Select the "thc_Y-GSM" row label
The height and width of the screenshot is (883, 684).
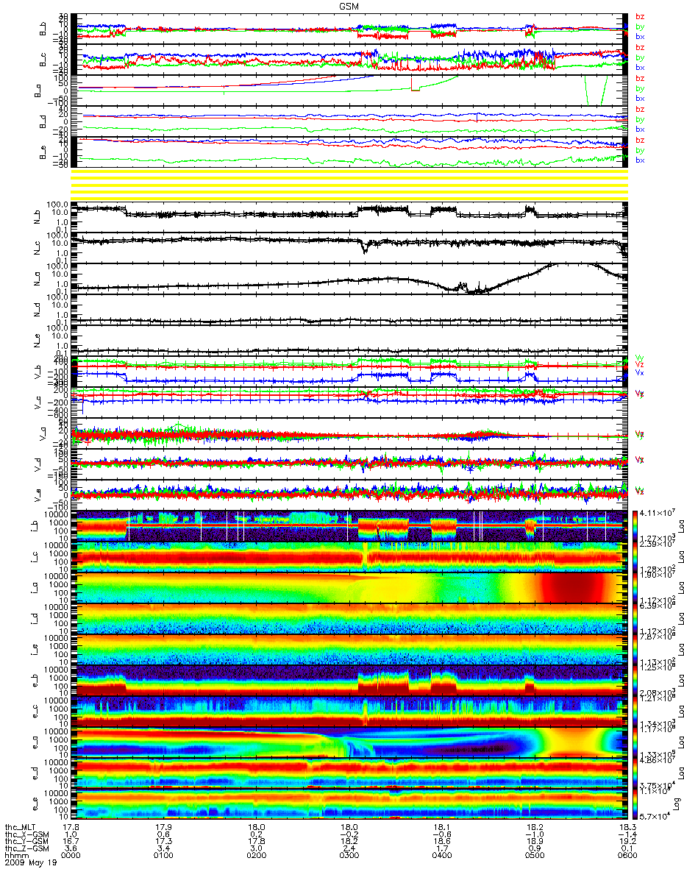[25, 842]
